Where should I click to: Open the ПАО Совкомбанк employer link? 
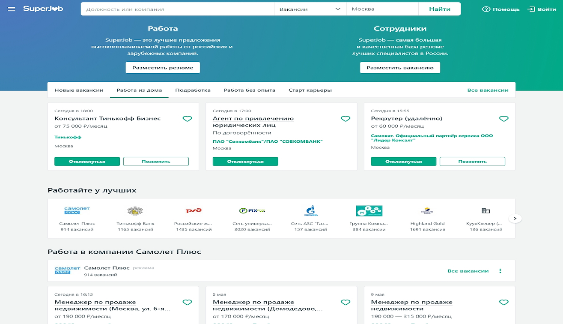(x=268, y=141)
